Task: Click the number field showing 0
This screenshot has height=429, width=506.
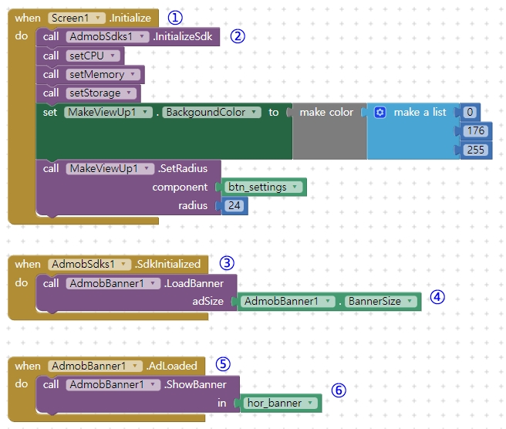Action: (470, 112)
